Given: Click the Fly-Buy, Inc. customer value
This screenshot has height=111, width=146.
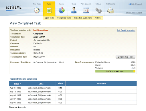Looking at the screenshot, I should [38, 43].
